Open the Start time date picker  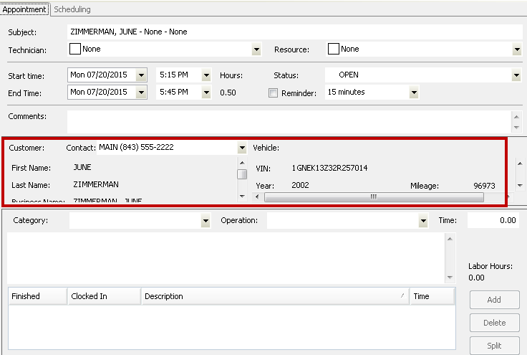tap(141, 75)
